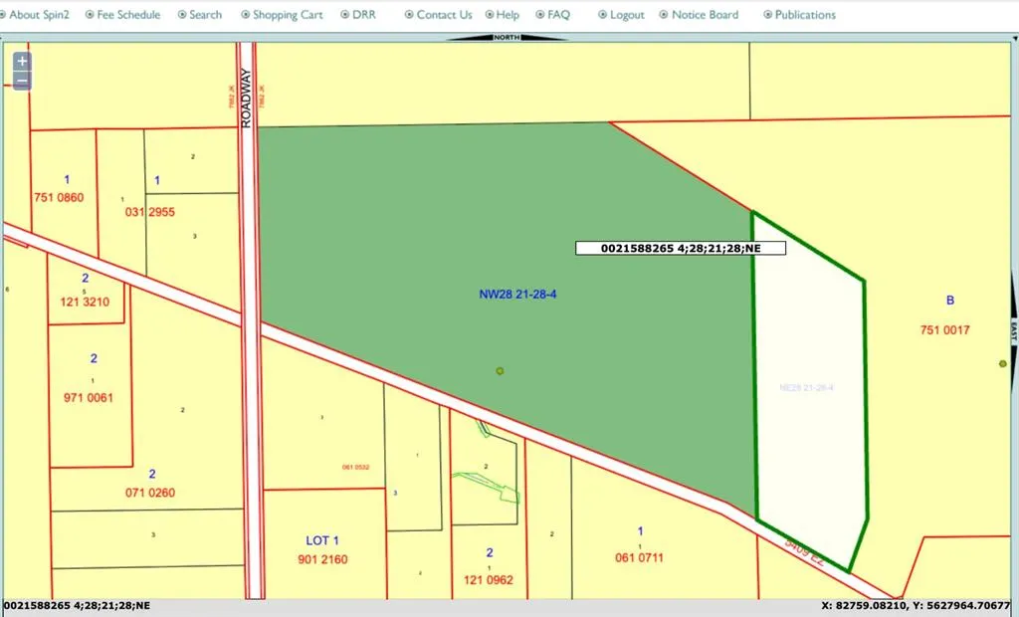This screenshot has height=617, width=1019.
Task: Open the DRR link
Action: click(364, 14)
